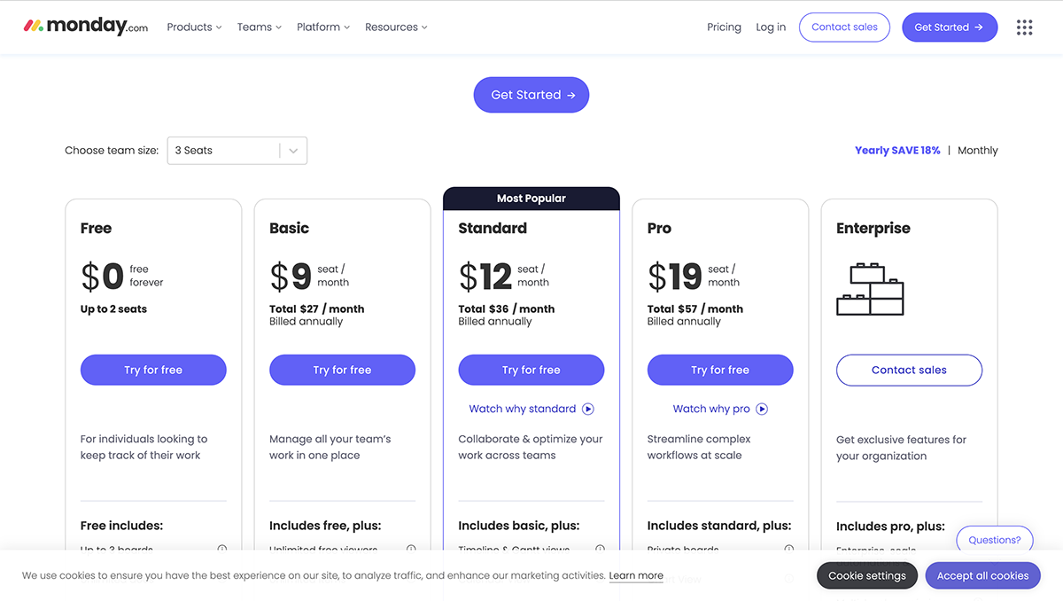Click the info icon next to "Unlimited free viewers"

click(410, 550)
